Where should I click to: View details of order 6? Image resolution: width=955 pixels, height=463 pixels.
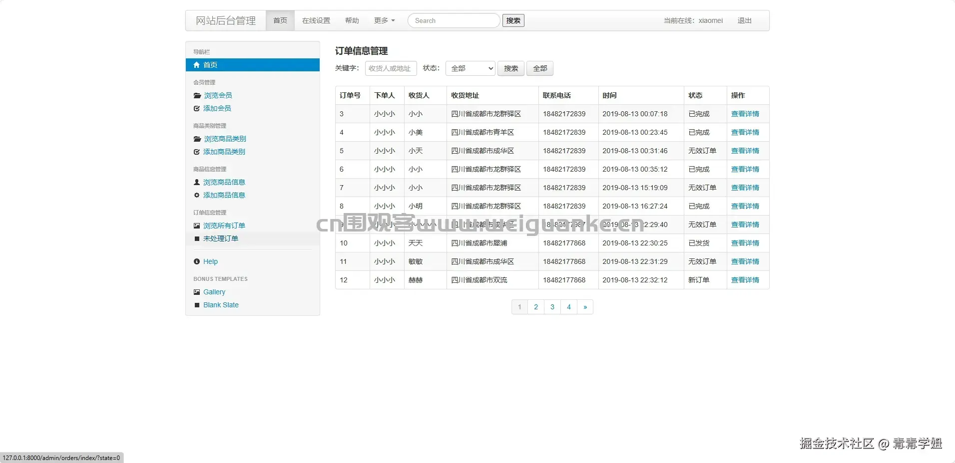click(745, 169)
